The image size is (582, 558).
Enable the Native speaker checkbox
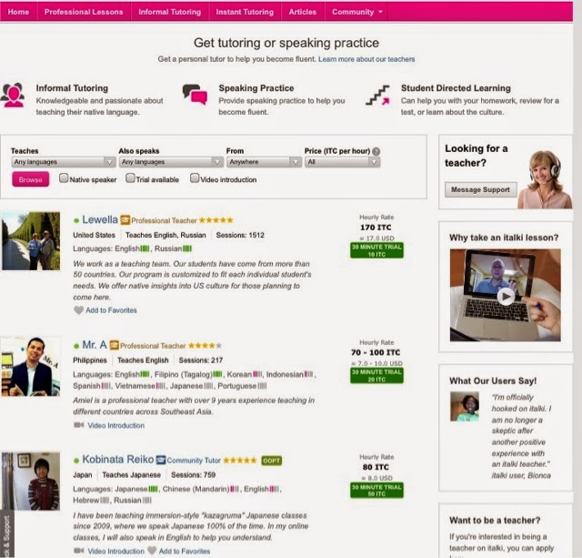point(64,178)
